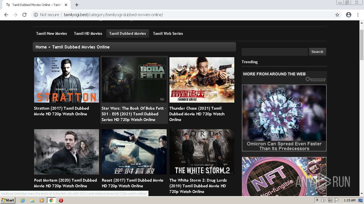The height and width of the screenshot is (204, 364).
Task: Open the red Opera taskbar icon
Action: pos(61,200)
